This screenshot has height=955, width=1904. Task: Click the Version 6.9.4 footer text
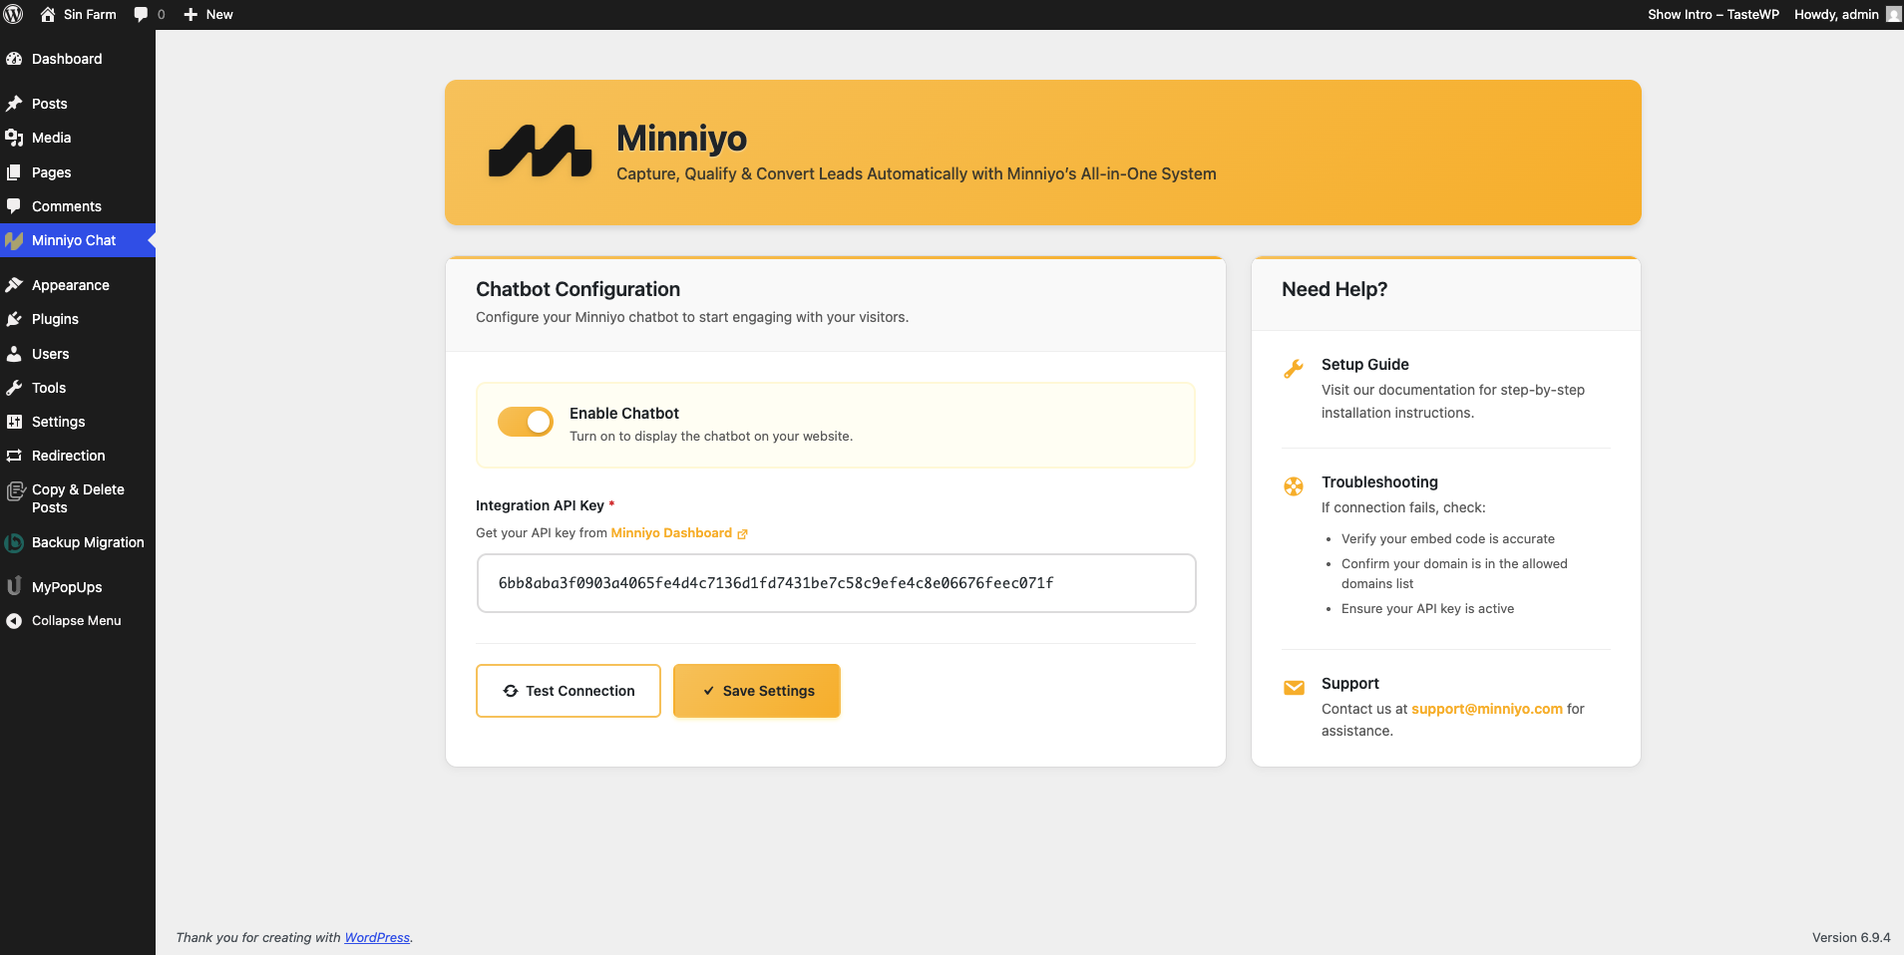coord(1851,938)
